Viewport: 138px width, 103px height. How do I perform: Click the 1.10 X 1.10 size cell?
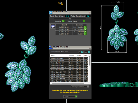(64, 32)
